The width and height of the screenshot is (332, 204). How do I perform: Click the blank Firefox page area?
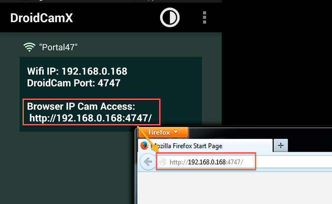click(235, 188)
